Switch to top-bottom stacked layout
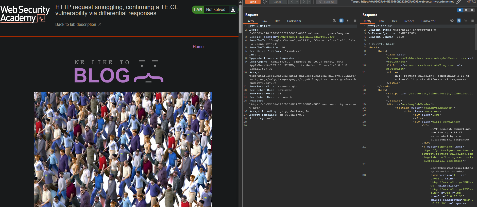Image resolution: width=477 pixels, height=207 pixels. click(466, 10)
